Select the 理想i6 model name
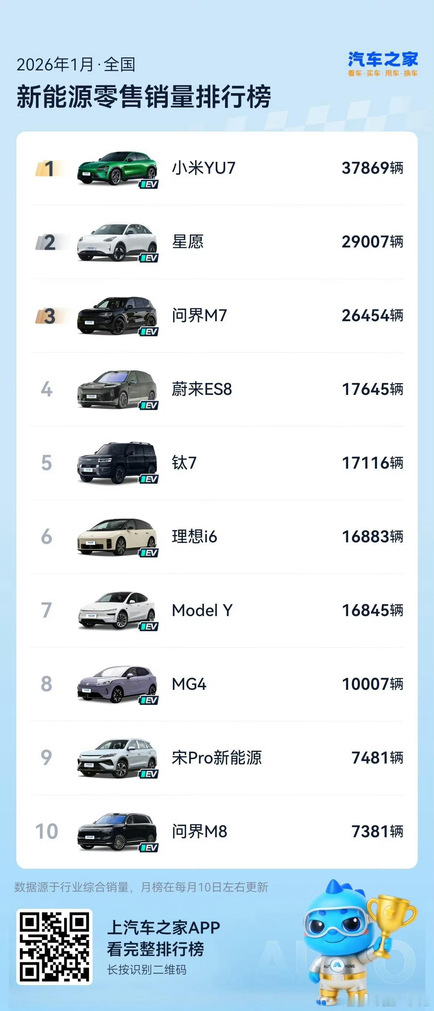The height and width of the screenshot is (1011, 434). point(194,536)
